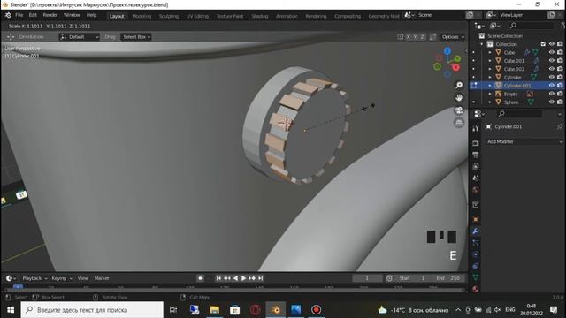Open the Add Modifier dropdown
This screenshot has height=318, width=566.
tap(524, 141)
